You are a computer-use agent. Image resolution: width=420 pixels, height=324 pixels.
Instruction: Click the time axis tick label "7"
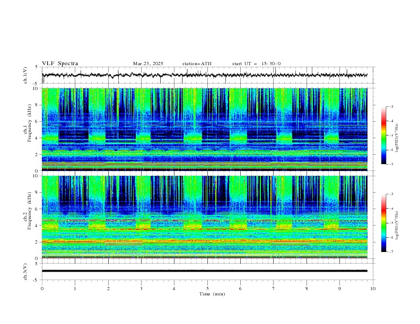coord(274,289)
